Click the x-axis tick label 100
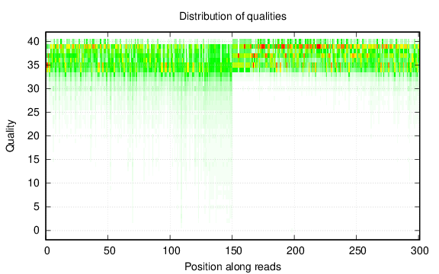The image size is (439, 274). pos(171,250)
